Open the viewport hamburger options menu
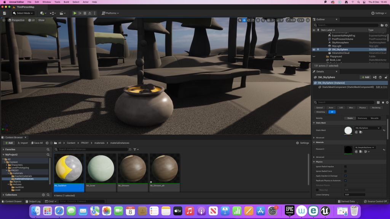This screenshot has height=219, width=390. [3, 20]
